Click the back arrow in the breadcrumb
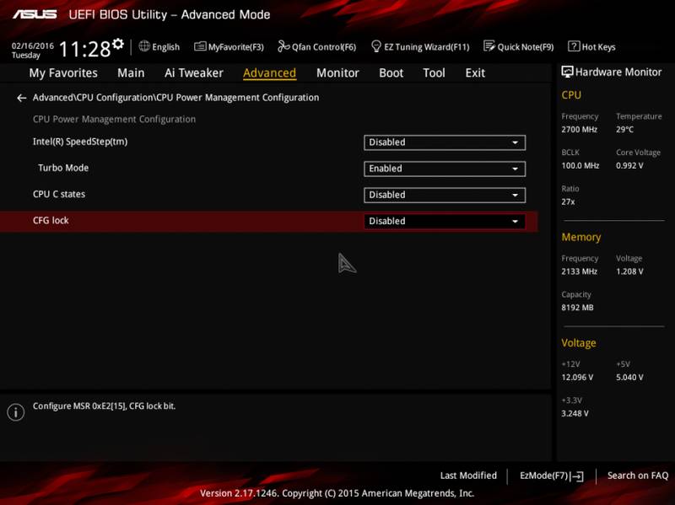The width and height of the screenshot is (675, 505). click(22, 98)
